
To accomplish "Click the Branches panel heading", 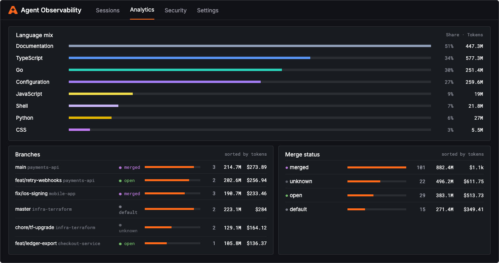I will [x=28, y=154].
